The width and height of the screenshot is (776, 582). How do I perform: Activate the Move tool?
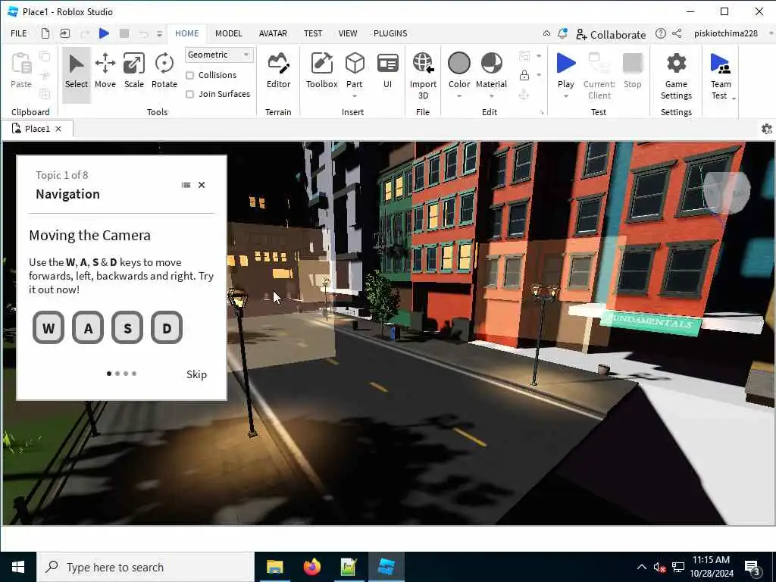click(105, 71)
